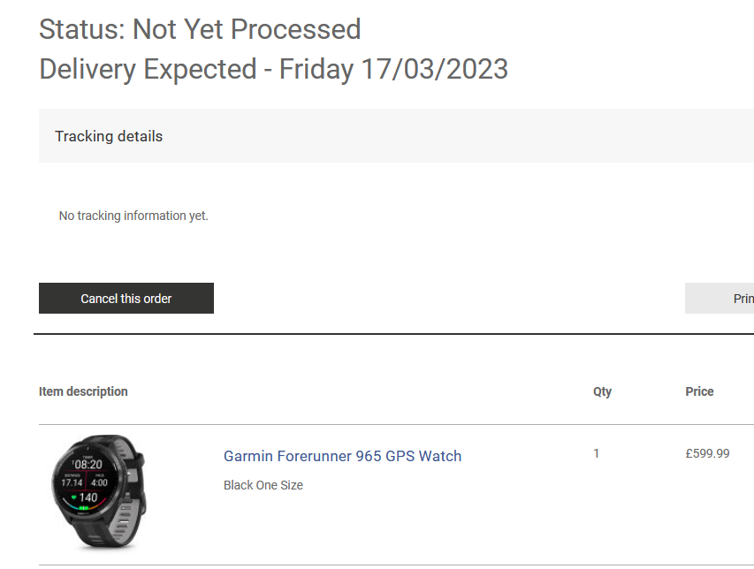
Task: Select the quantity value 1 in the row
Action: pos(596,453)
